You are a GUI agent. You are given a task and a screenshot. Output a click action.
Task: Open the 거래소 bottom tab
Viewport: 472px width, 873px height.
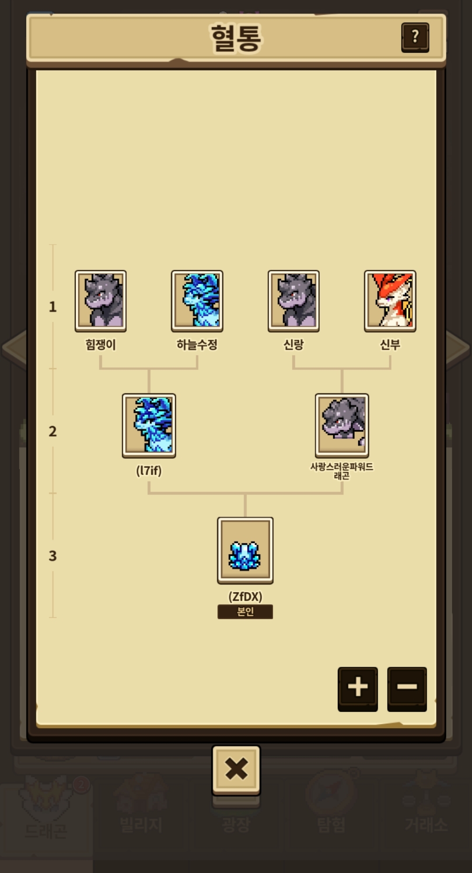click(426, 814)
